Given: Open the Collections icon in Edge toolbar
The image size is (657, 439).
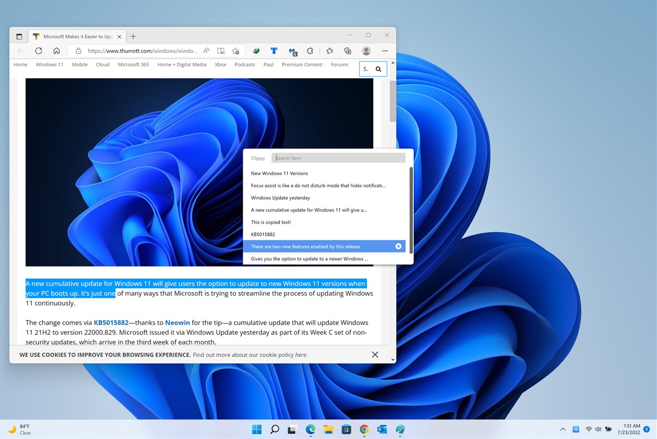Looking at the screenshot, I should point(347,50).
